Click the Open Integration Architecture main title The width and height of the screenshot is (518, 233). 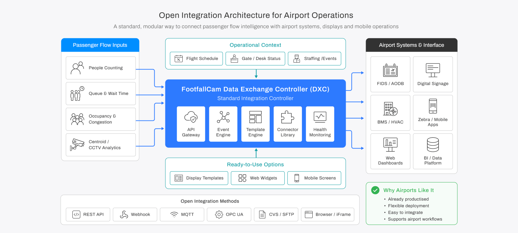click(x=256, y=15)
